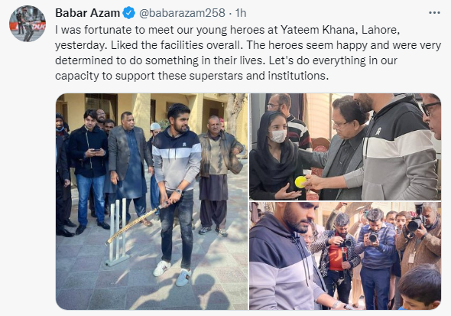Open the photo with masked girl
451x316 pixels.
(346, 146)
